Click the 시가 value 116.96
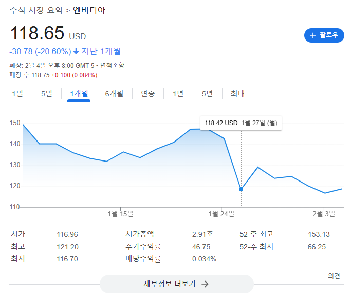The width and height of the screenshot is (352, 302). tap(67, 234)
